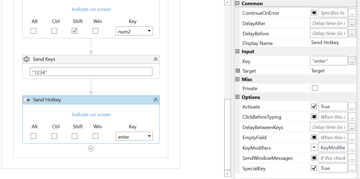The image size is (360, 179).
Task: Open the KeyModifiers dropdown
Action: point(314,147)
